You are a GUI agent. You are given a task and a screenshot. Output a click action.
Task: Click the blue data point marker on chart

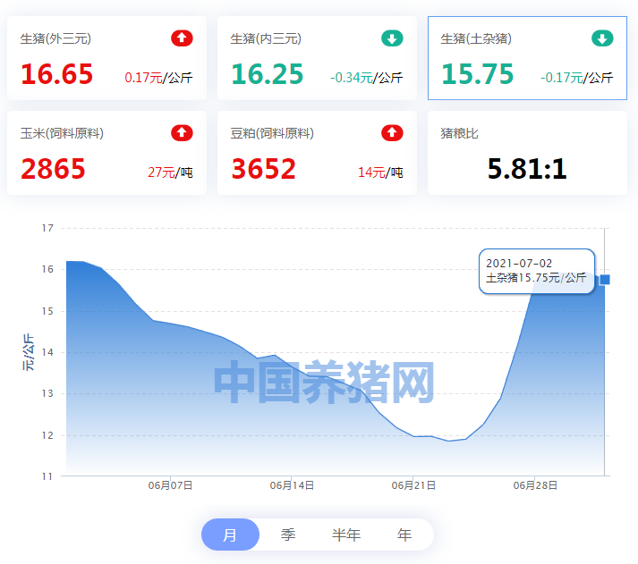[605, 280]
